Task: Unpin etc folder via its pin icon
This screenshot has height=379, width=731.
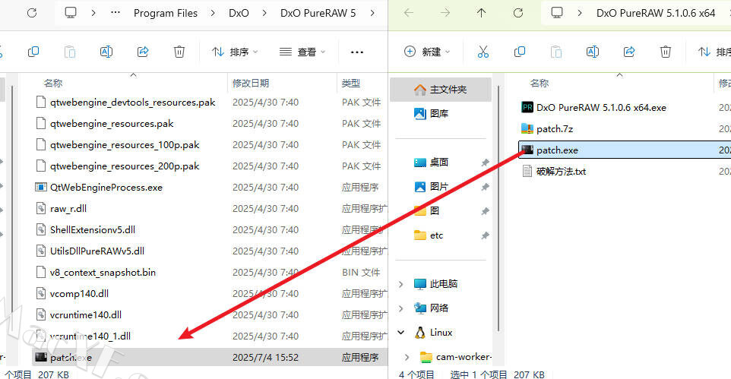Action: coord(485,235)
